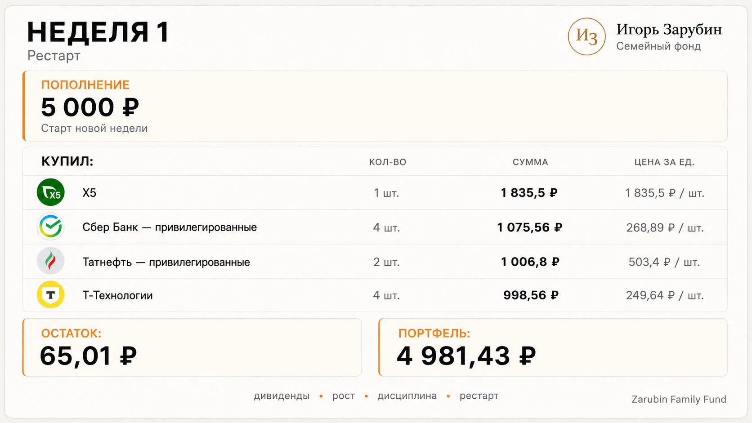Click the text Старт новой недели

tap(94, 129)
